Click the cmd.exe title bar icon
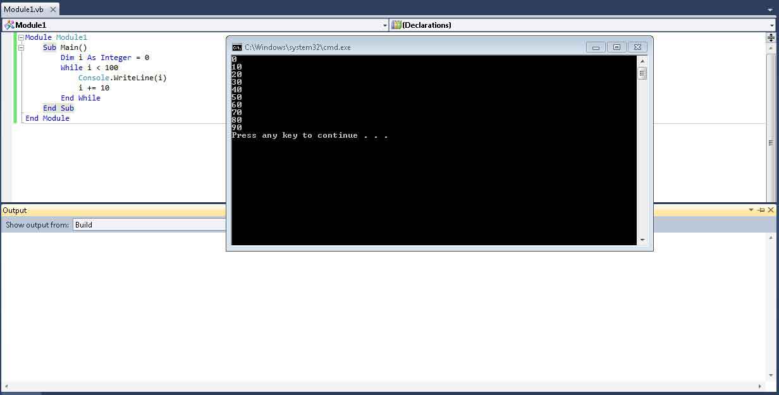The width and height of the screenshot is (779, 395). [236, 47]
